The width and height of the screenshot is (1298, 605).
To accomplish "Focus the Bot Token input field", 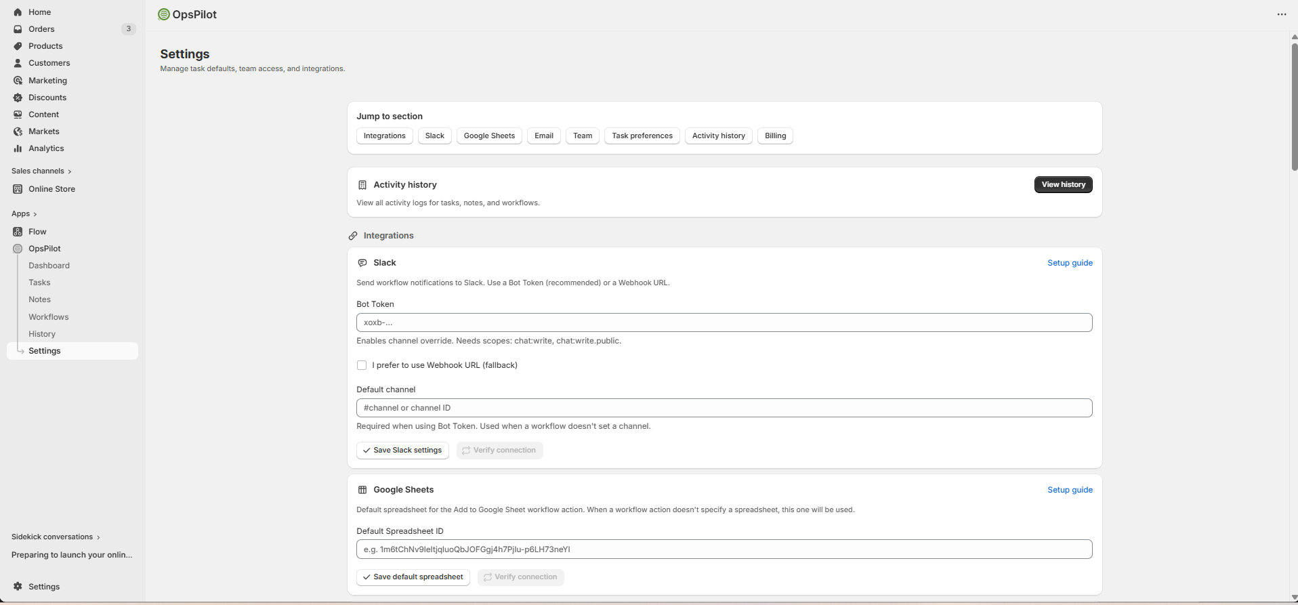I will click(724, 322).
